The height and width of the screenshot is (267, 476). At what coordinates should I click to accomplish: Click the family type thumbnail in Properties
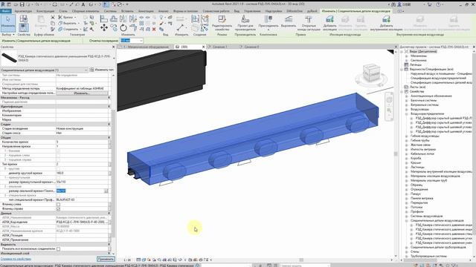[9, 58]
